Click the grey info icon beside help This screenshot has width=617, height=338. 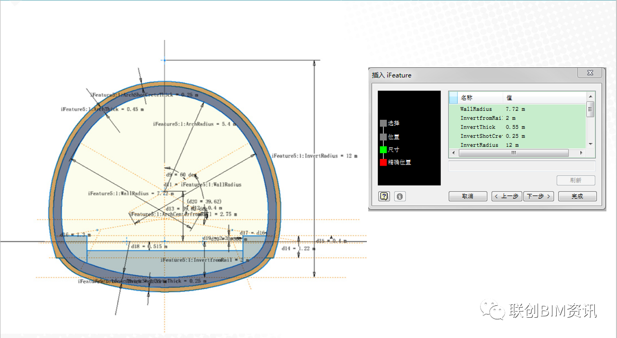pyautogui.click(x=399, y=196)
